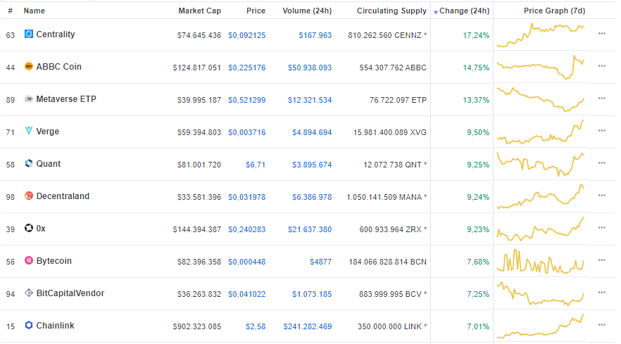Click the Decentraland logo icon
The image size is (621, 344).
(28, 196)
